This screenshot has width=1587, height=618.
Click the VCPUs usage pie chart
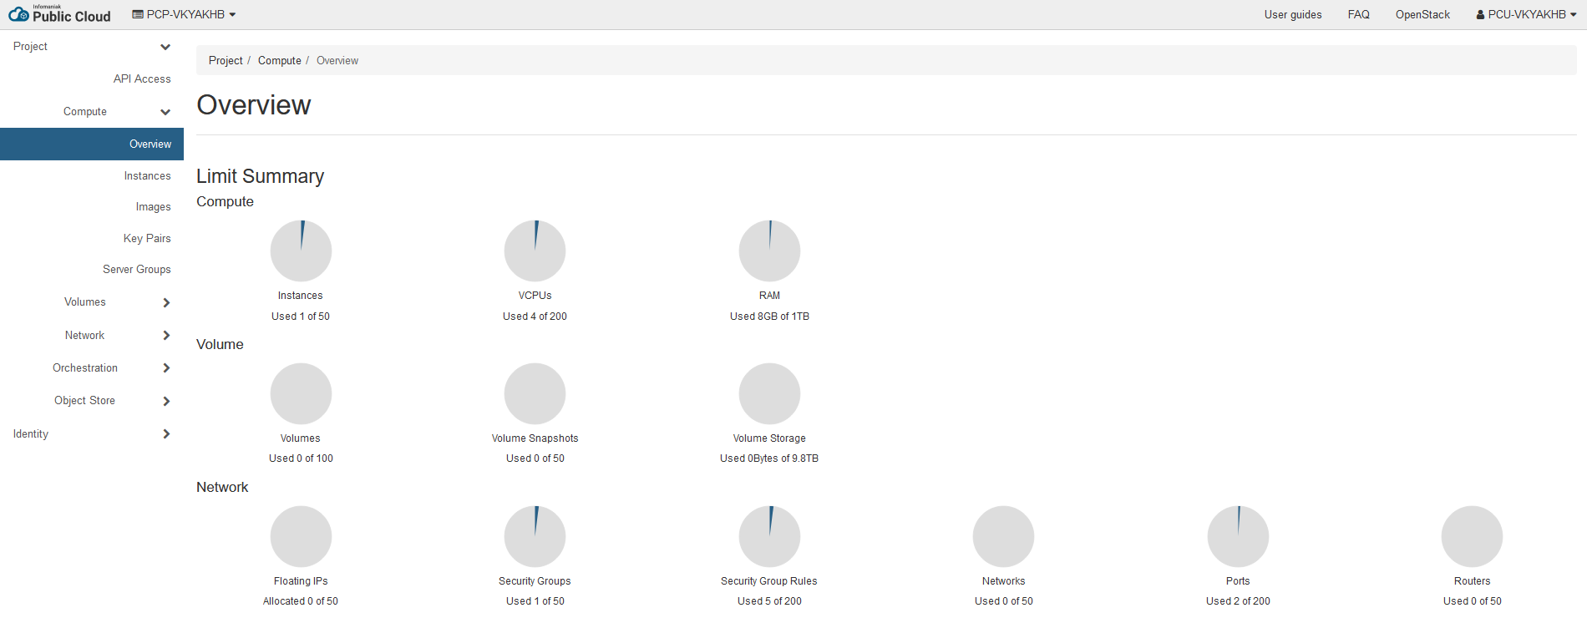(x=535, y=251)
